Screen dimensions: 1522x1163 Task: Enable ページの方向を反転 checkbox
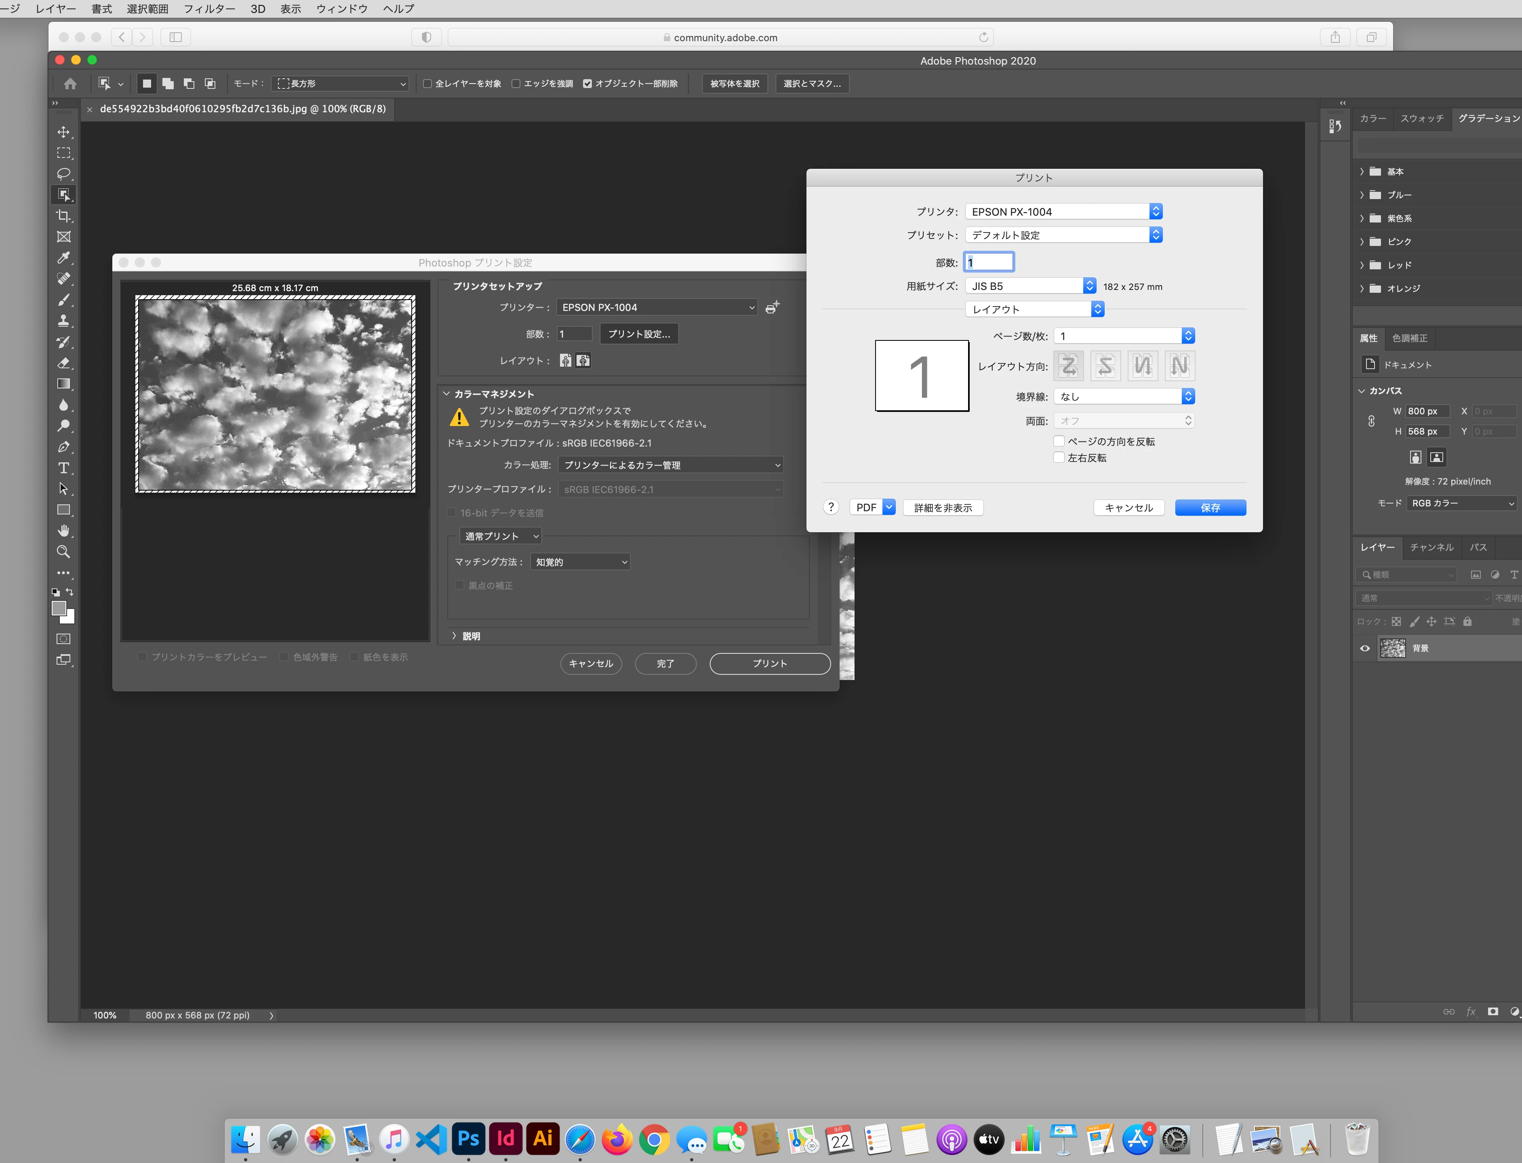click(x=1059, y=441)
